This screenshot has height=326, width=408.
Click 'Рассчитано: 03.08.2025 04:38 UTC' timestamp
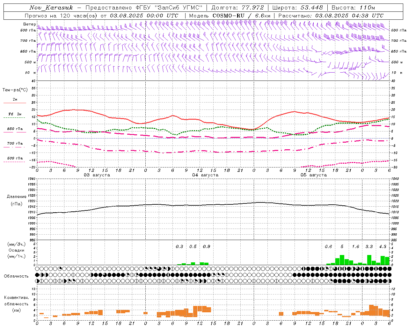click(x=331, y=16)
